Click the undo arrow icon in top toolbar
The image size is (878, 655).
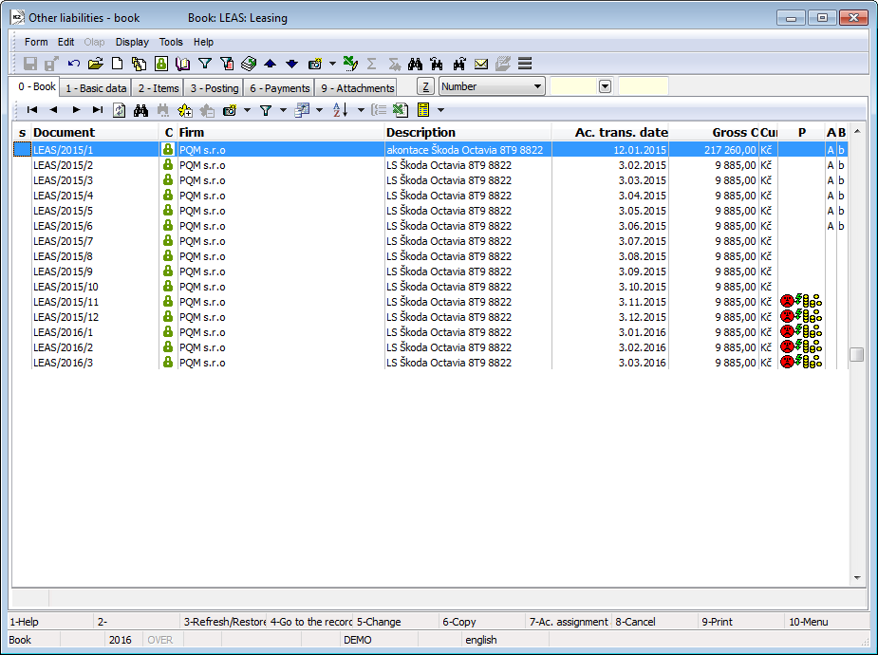[73, 64]
